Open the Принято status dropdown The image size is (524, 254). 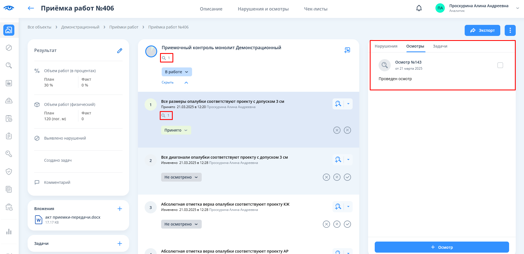176,130
